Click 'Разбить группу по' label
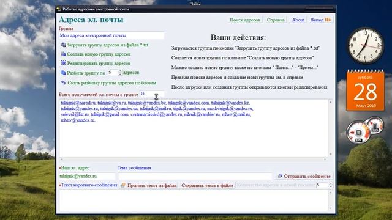Screen dimensions: 392x220 (x=86, y=73)
